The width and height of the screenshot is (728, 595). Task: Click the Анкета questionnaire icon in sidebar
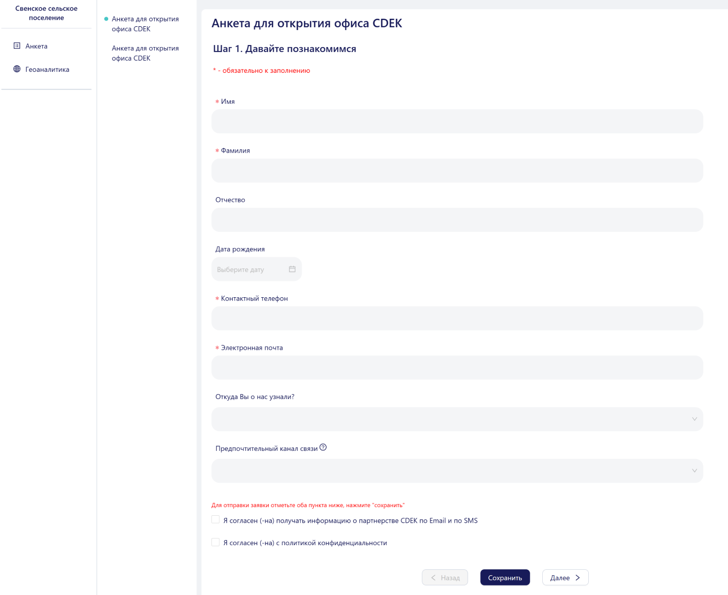(17, 46)
